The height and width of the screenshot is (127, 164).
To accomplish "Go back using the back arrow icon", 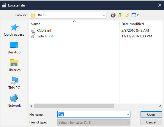I will (x=113, y=15).
